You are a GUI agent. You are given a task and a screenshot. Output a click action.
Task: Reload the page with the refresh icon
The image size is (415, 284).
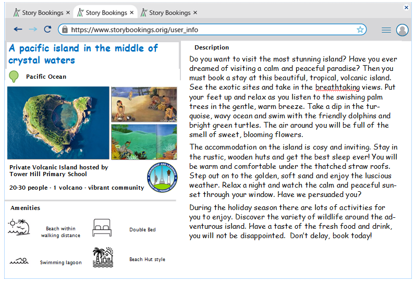[47, 29]
